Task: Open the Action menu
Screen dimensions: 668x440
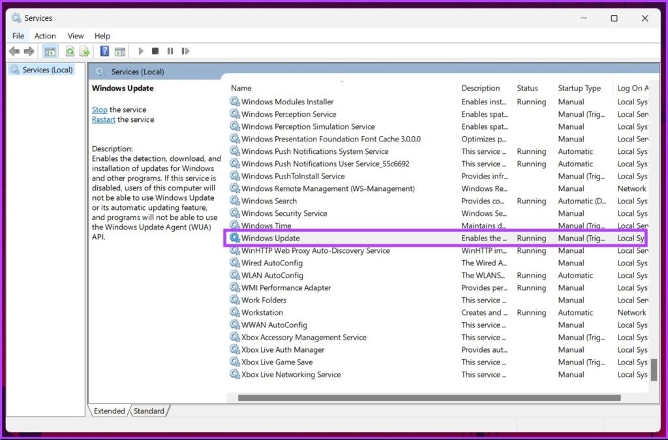Action: click(45, 36)
